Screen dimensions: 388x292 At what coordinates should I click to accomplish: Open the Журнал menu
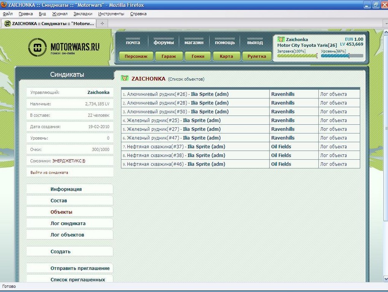coord(60,14)
